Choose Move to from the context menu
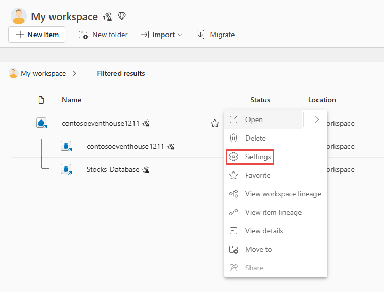The height and width of the screenshot is (292, 384). (258, 249)
